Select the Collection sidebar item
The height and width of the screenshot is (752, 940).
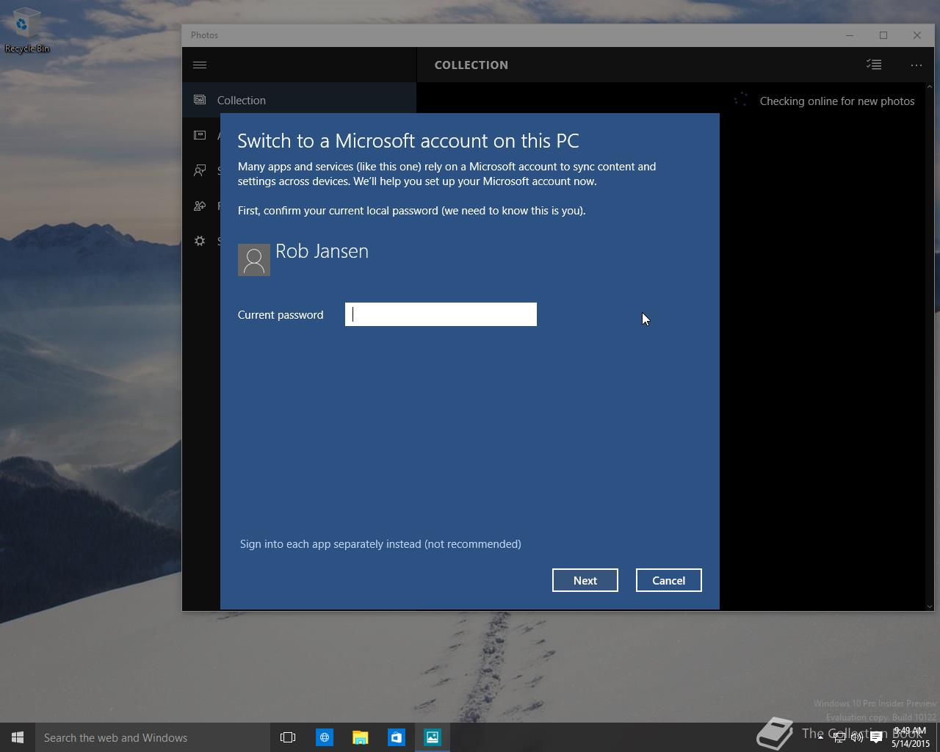click(299, 100)
